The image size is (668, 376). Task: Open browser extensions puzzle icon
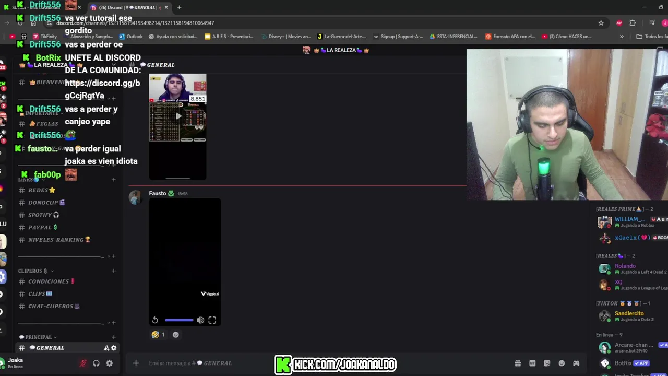(633, 23)
